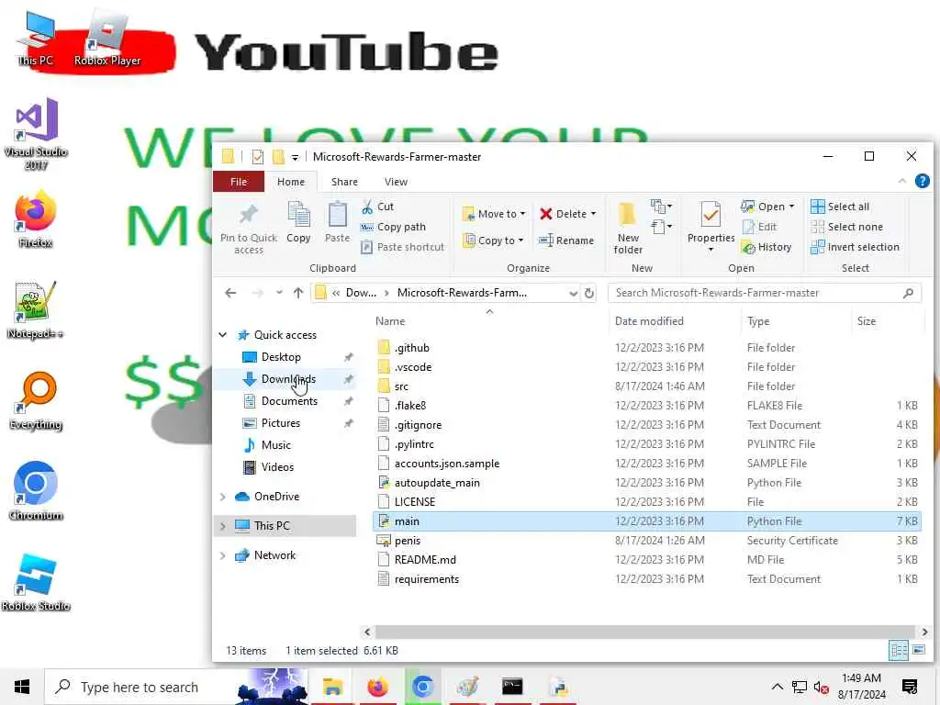Image resolution: width=940 pixels, height=705 pixels.
Task: Open recent locations dropdown arrow
Action: coord(279,293)
